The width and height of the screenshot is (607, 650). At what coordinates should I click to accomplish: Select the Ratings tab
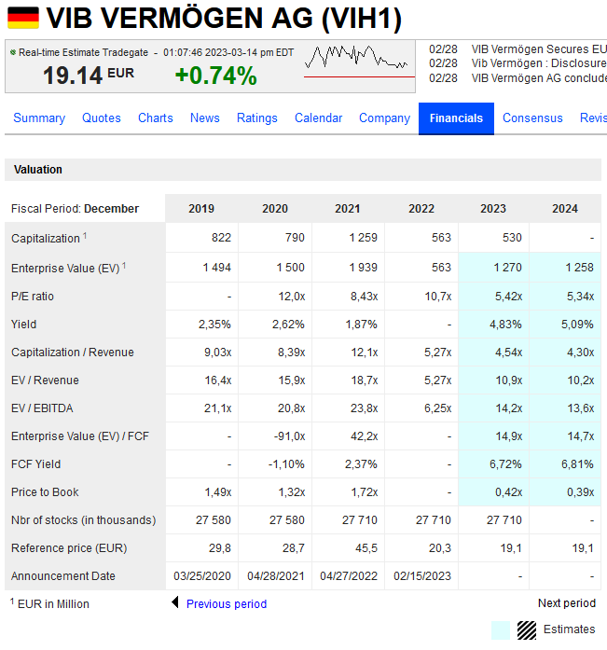coord(257,118)
